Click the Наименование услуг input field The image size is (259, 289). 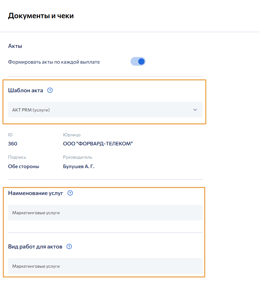(105, 212)
